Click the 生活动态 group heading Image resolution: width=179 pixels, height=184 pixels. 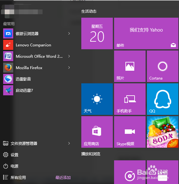tap(89, 11)
